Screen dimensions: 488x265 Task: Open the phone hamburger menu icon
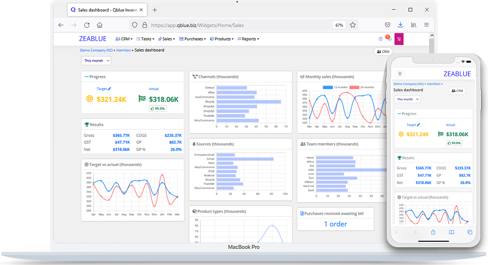pyautogui.click(x=400, y=74)
